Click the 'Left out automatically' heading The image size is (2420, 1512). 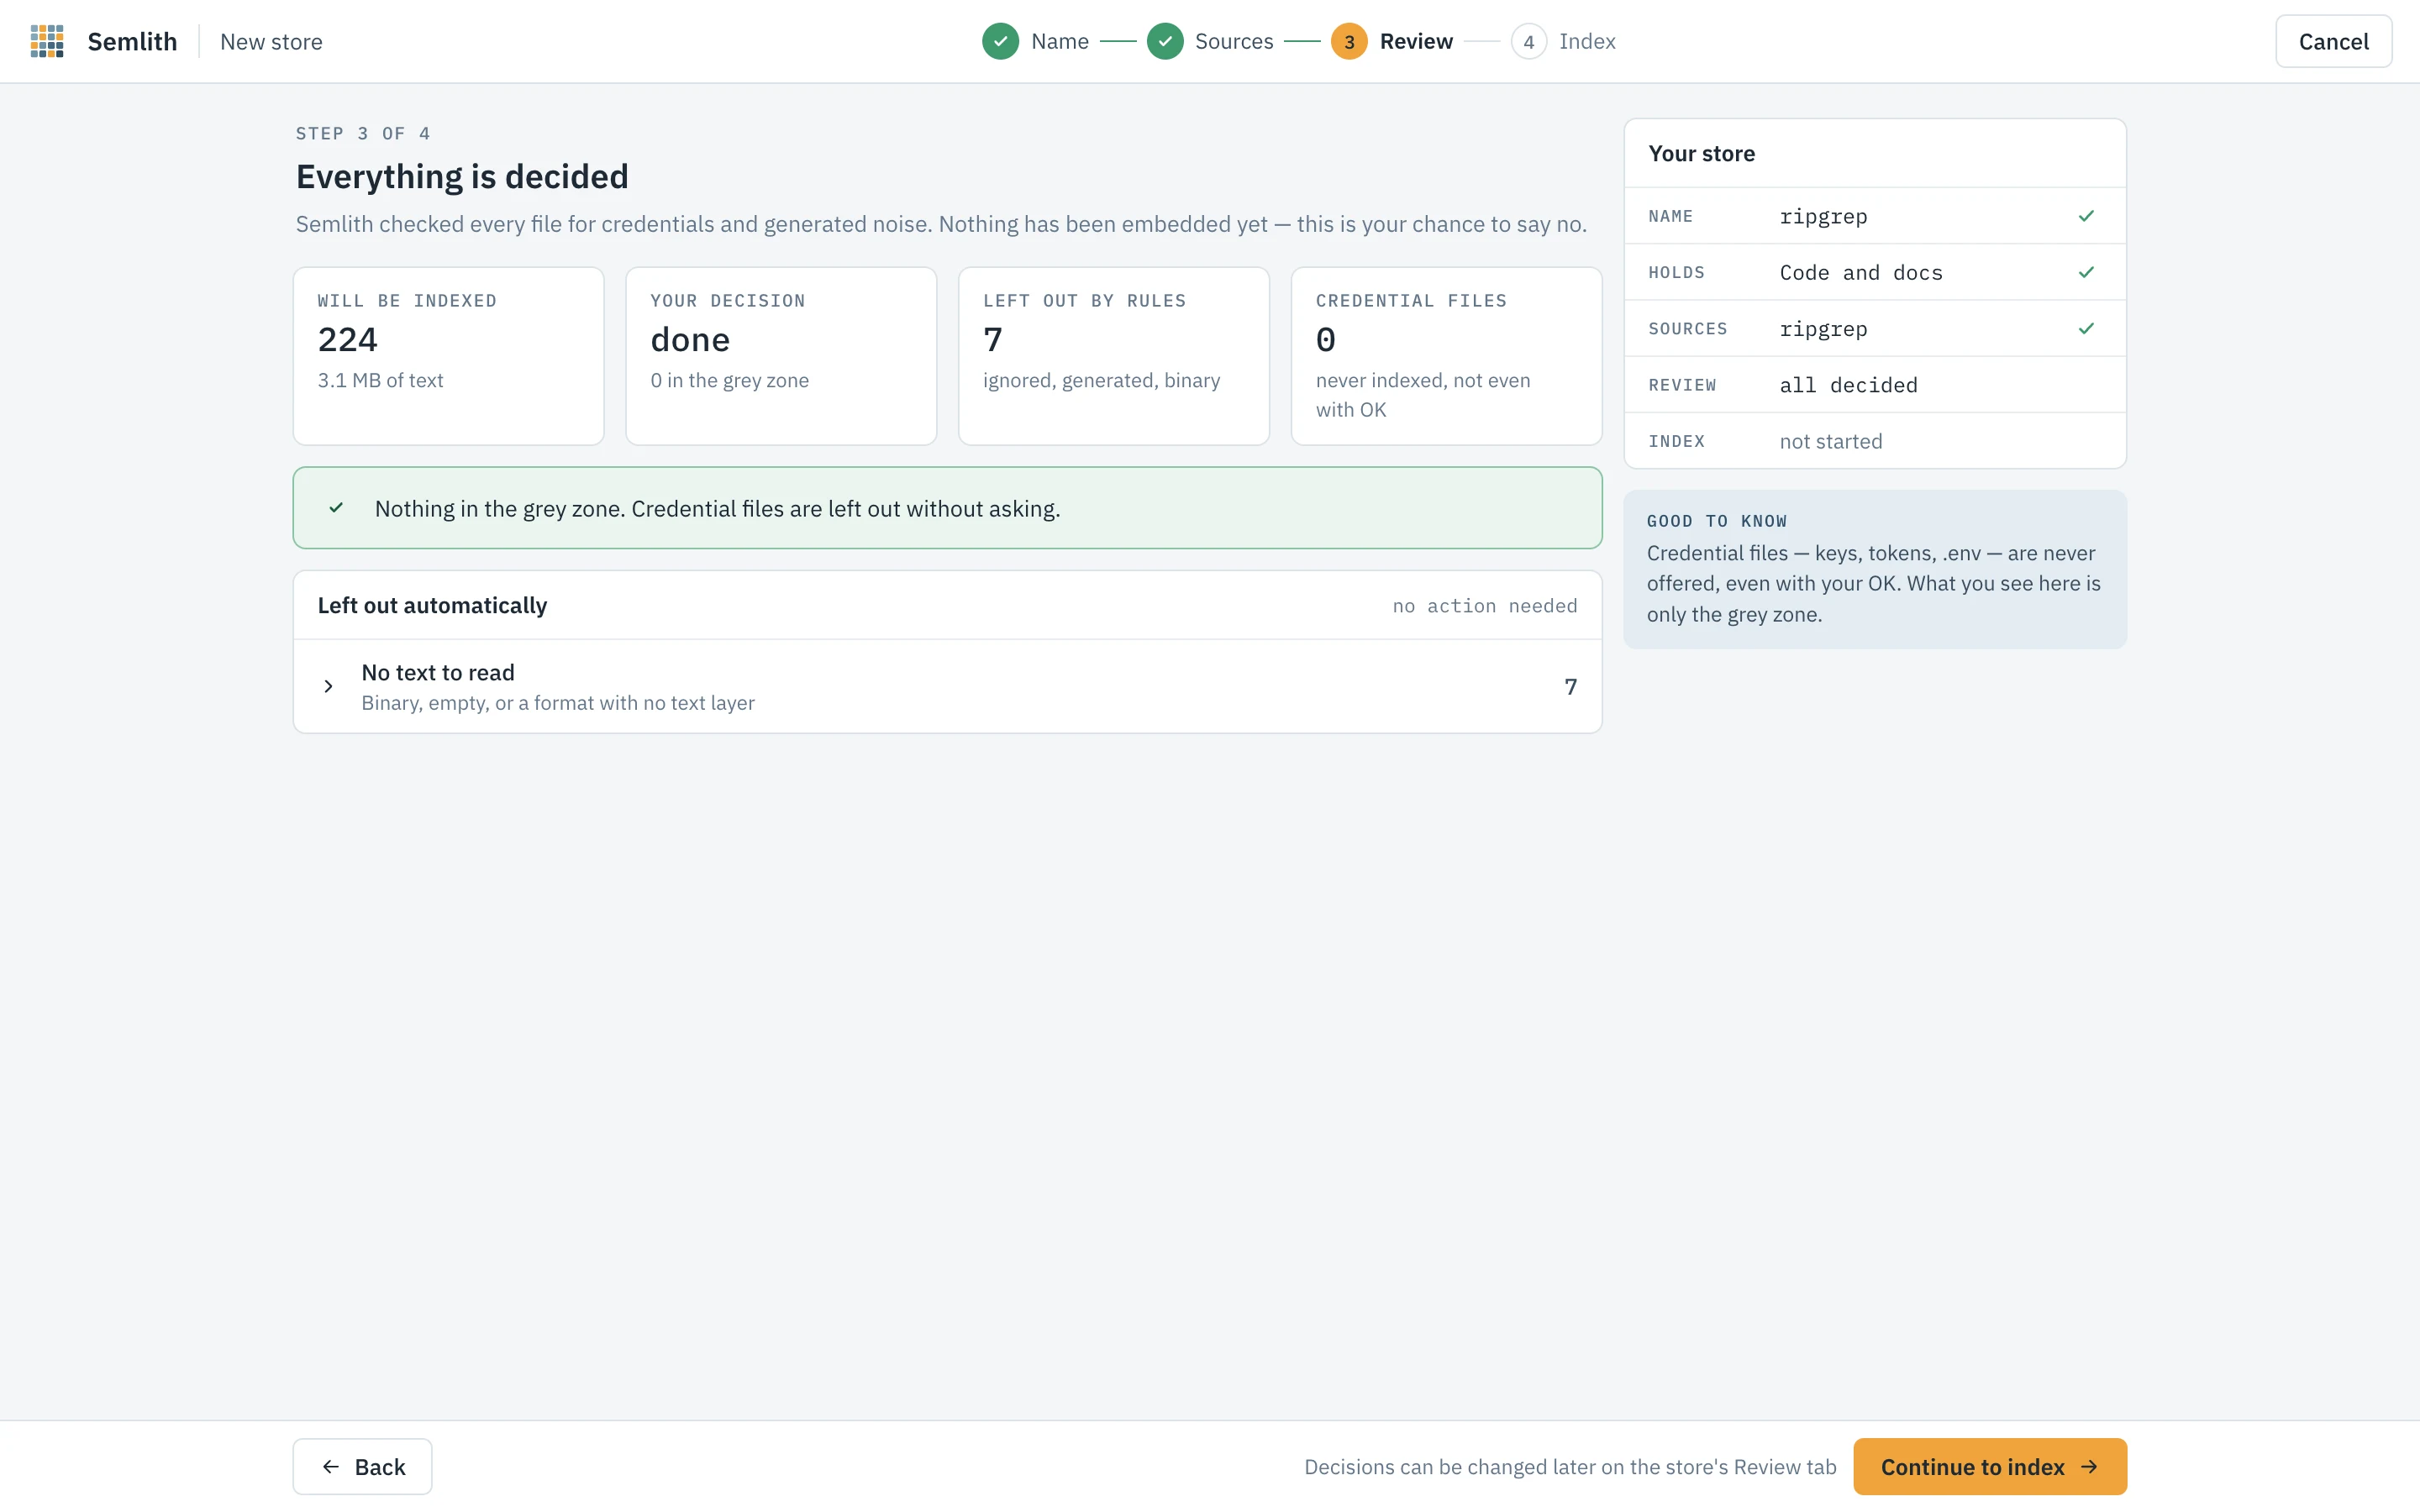coord(432,605)
